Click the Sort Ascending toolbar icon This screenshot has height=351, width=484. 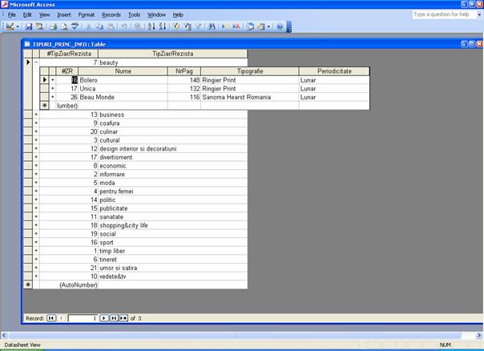(152, 26)
